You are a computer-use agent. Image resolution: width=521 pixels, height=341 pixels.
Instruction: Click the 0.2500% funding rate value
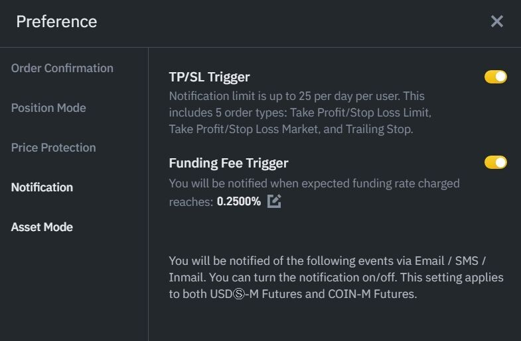[x=238, y=201]
